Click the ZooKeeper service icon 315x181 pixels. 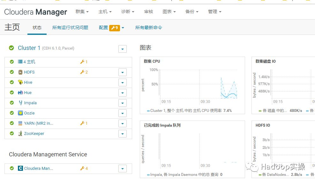(20, 133)
